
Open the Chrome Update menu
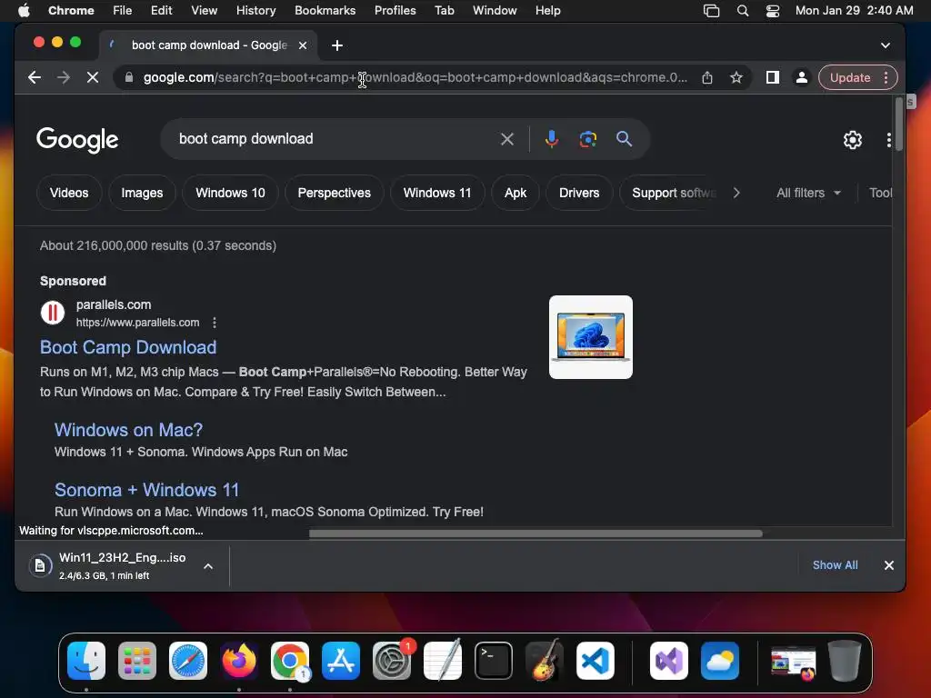[x=857, y=77]
